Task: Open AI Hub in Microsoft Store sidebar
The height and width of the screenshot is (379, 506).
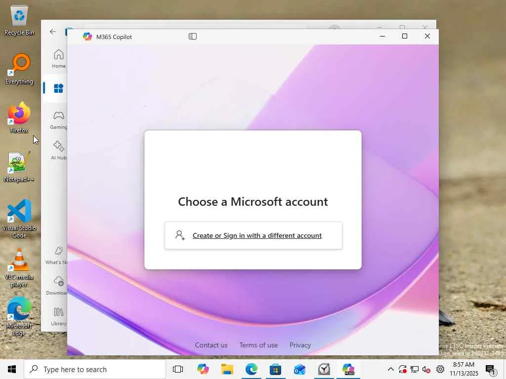Action: [58, 150]
